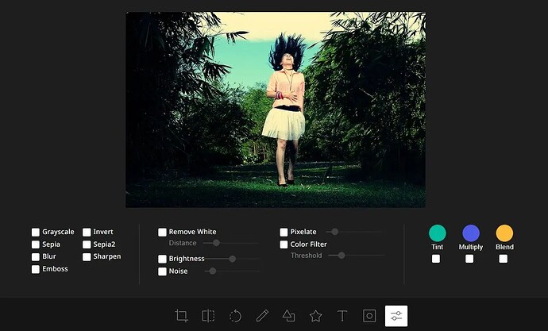Click the Distance label text
This screenshot has height=331, width=548.
point(183,243)
